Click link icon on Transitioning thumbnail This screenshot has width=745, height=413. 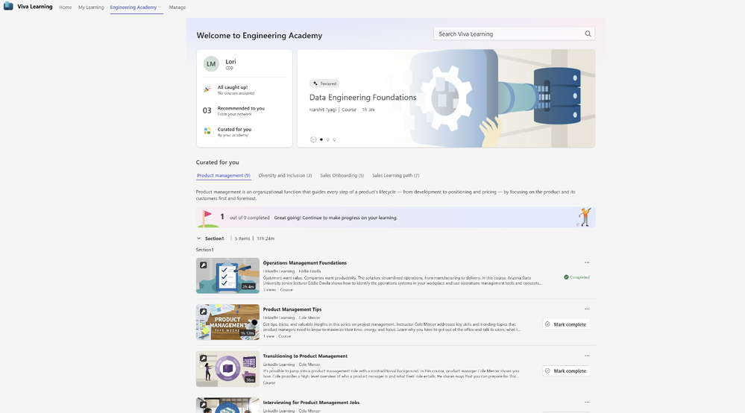(204, 359)
